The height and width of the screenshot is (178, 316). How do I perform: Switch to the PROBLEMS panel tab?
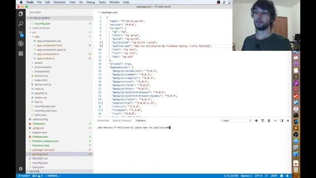[103, 121]
